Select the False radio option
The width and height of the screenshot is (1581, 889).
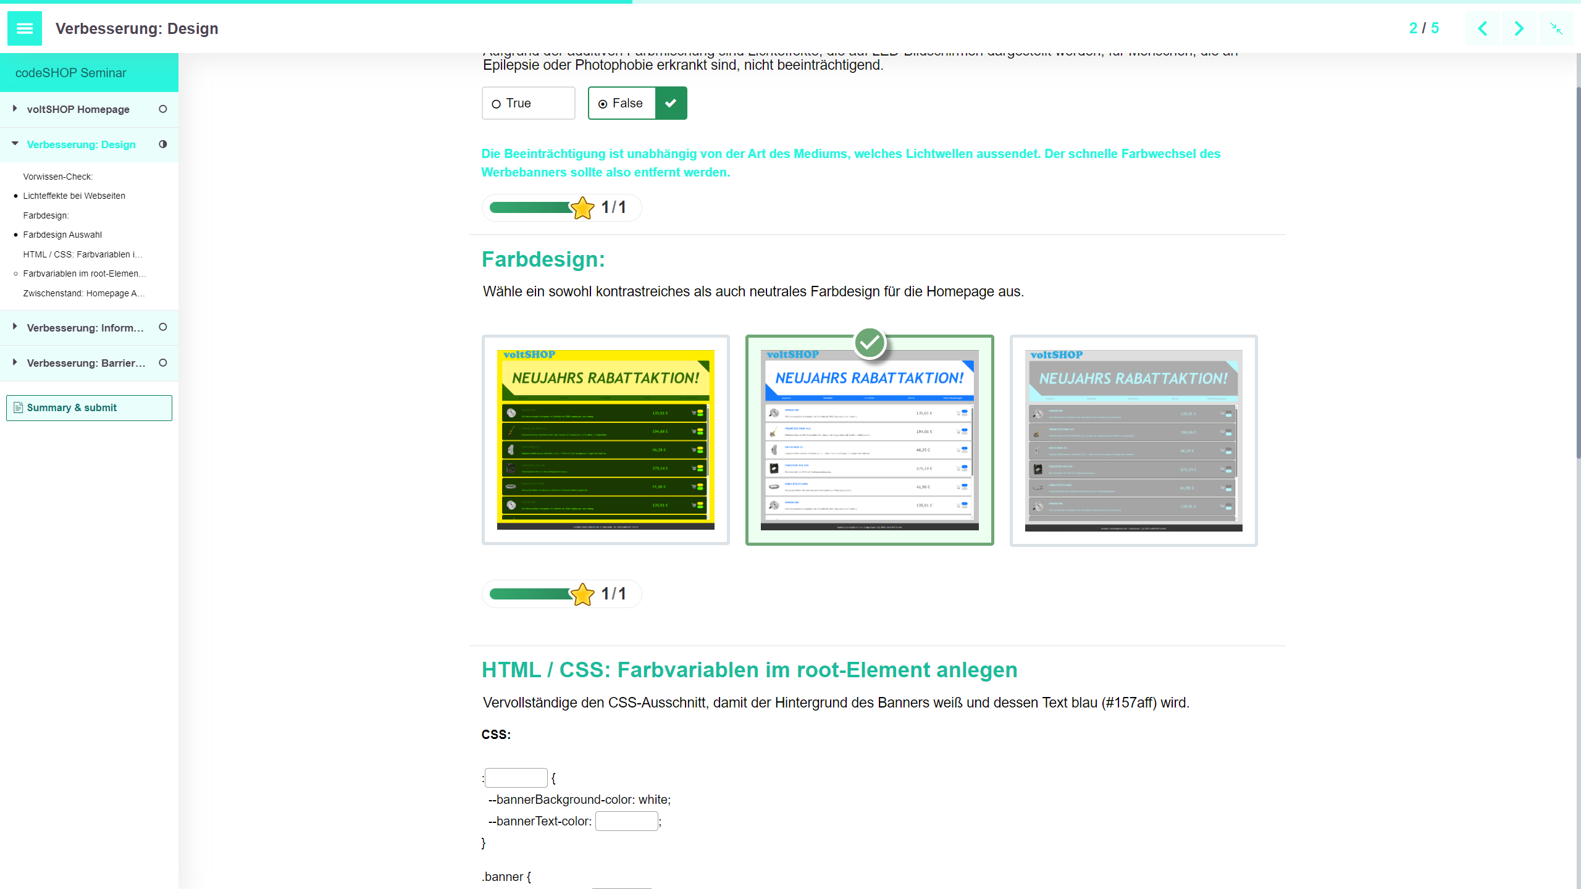pos(603,104)
